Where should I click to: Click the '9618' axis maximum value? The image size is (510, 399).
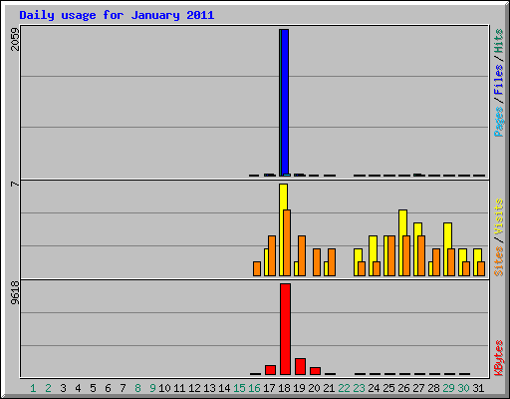(x=15, y=293)
